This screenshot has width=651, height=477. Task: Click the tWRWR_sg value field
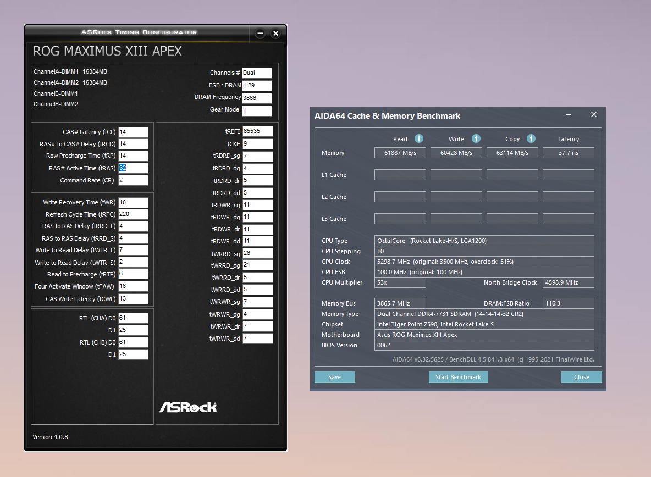click(x=258, y=302)
